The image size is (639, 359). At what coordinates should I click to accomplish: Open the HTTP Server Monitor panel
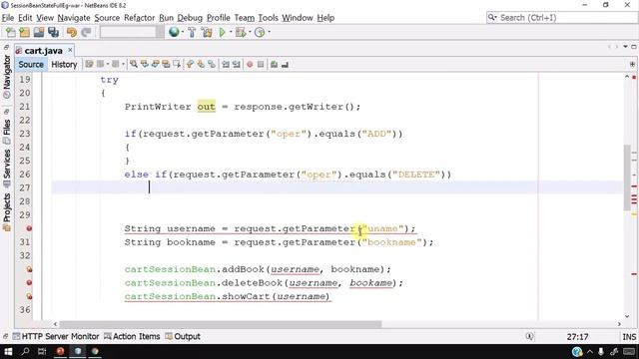pyautogui.click(x=56, y=337)
